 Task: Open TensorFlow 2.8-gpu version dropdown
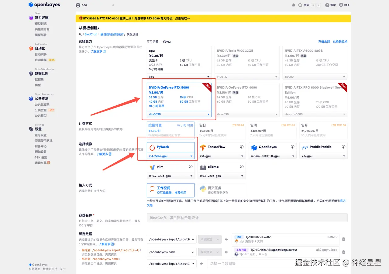222,156
